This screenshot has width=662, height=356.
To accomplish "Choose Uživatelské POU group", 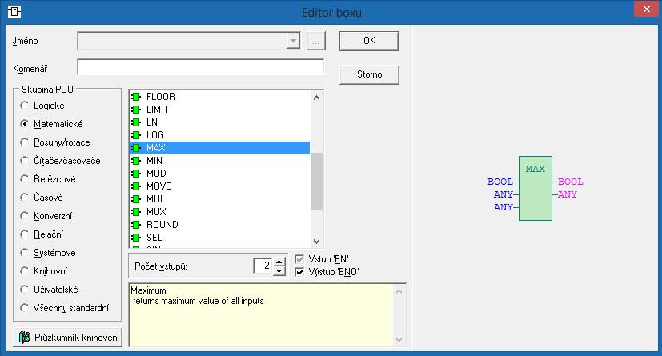I will tap(25, 290).
